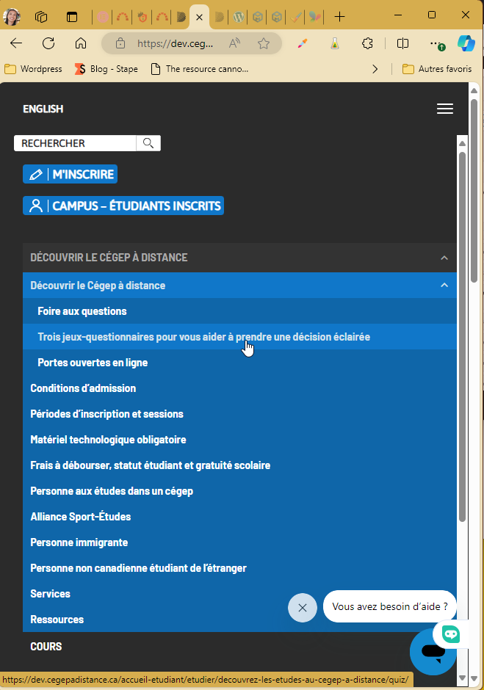The width and height of the screenshot is (484, 690).
Task: Switch the site language to English
Action: click(x=43, y=109)
